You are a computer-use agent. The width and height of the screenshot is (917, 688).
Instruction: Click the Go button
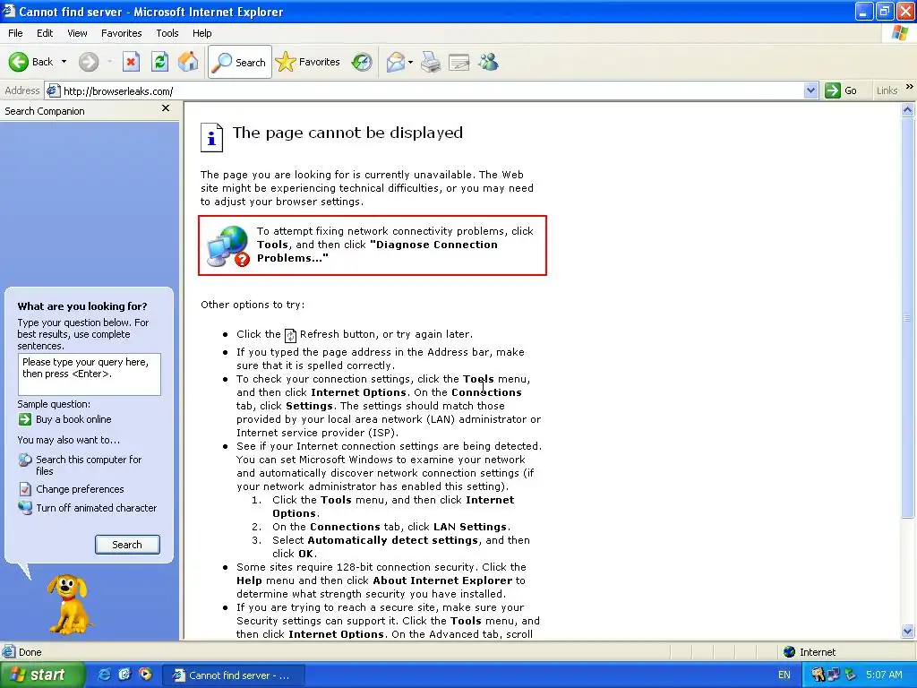[842, 90]
